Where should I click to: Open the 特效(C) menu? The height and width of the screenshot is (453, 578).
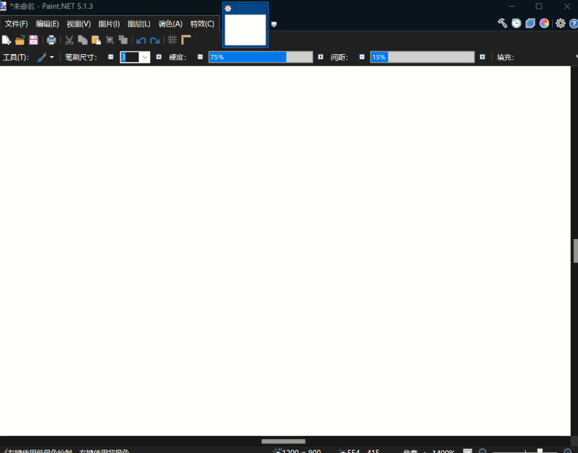tap(202, 24)
